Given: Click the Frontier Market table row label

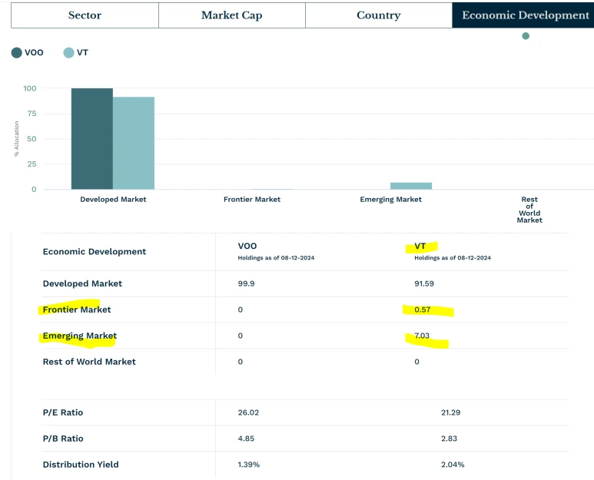Looking at the screenshot, I should coord(77,310).
